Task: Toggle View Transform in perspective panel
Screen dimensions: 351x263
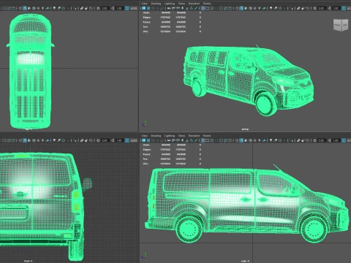Action: 344,8
